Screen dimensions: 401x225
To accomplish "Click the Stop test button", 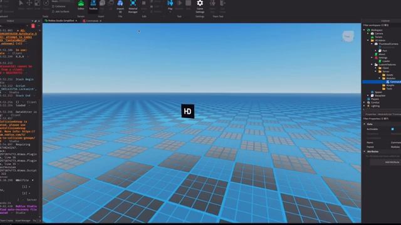I will pyautogui.click(x=188, y=5).
